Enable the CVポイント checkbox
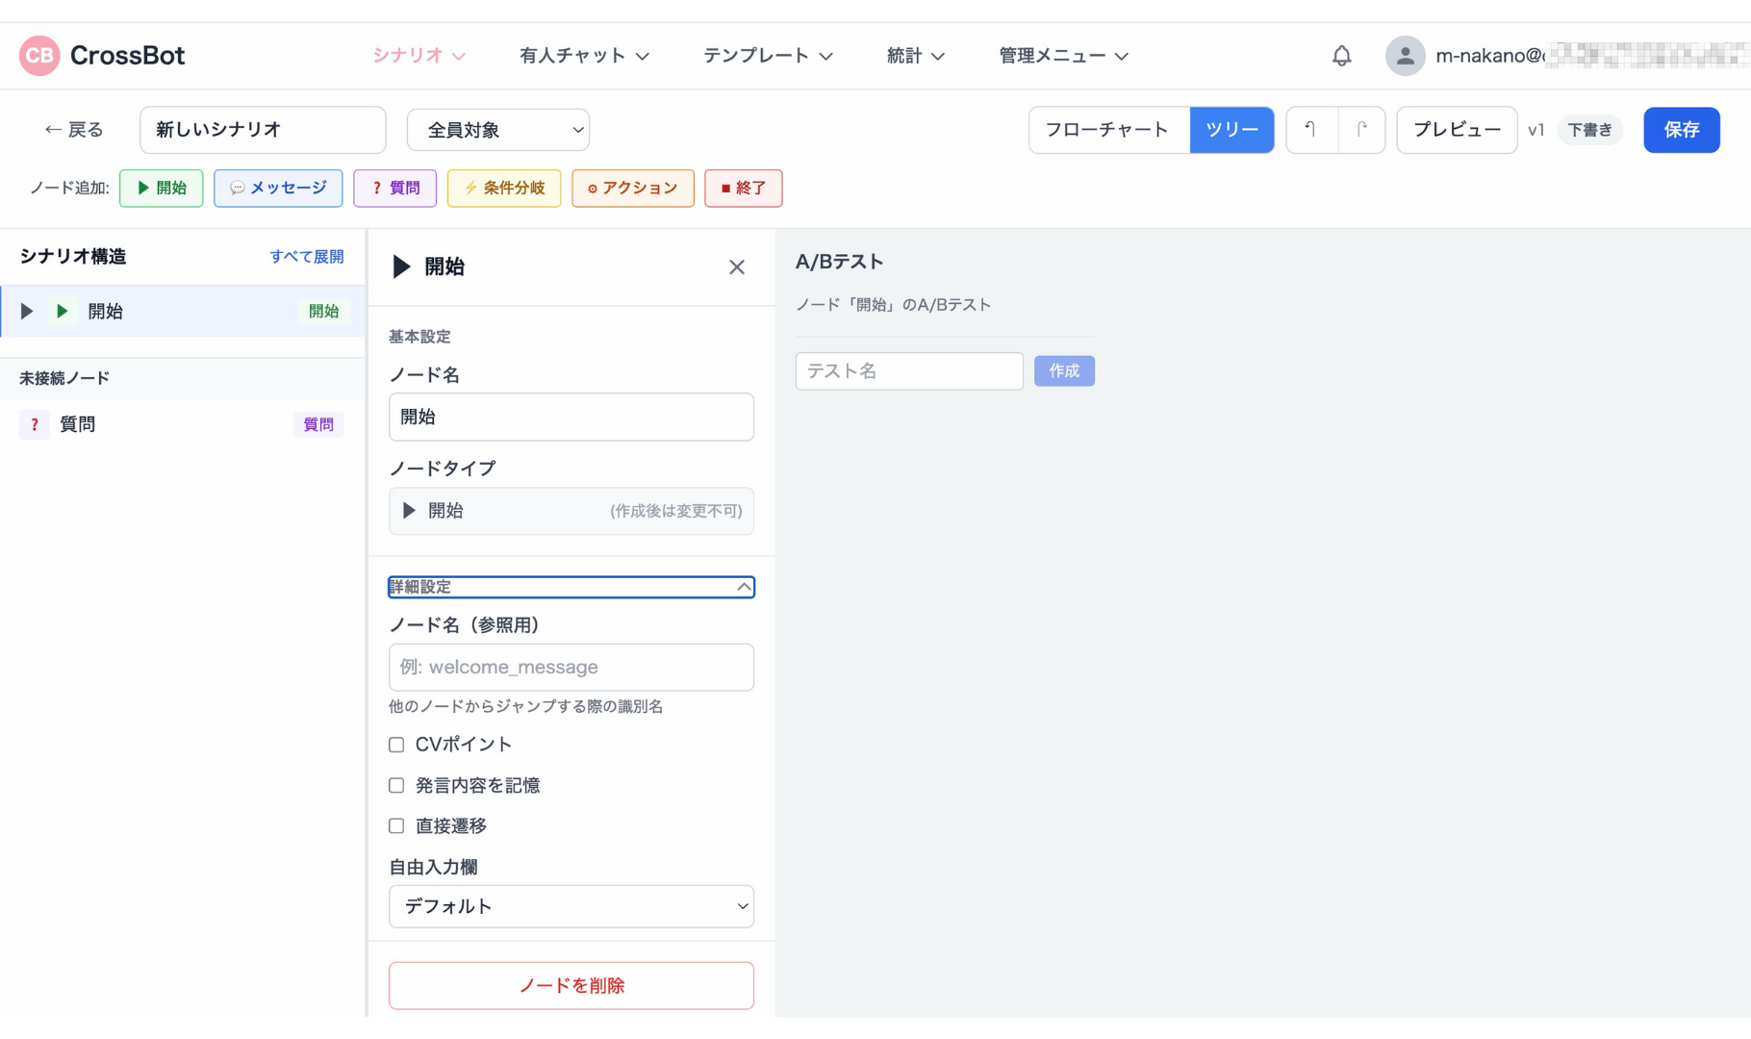This screenshot has width=1751, height=1039. coord(396,745)
